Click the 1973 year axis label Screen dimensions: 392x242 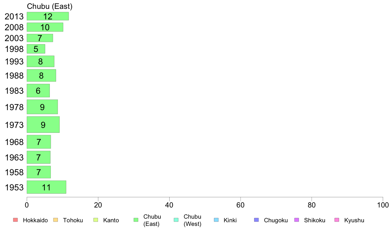pos(14,125)
